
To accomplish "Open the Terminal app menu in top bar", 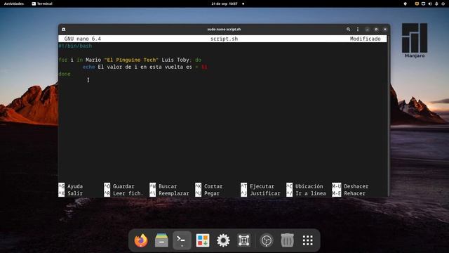I will tap(42, 4).
